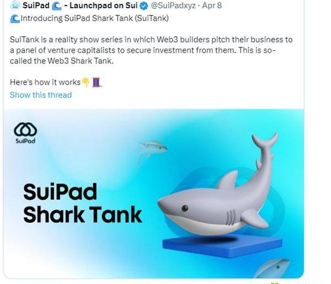Viewport: 331px width, 284px height.
Task: Open the 'Show this thread' link
Action: 40,95
